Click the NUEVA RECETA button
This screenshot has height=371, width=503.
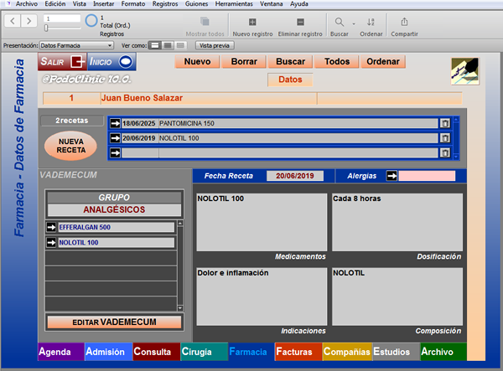click(71, 146)
